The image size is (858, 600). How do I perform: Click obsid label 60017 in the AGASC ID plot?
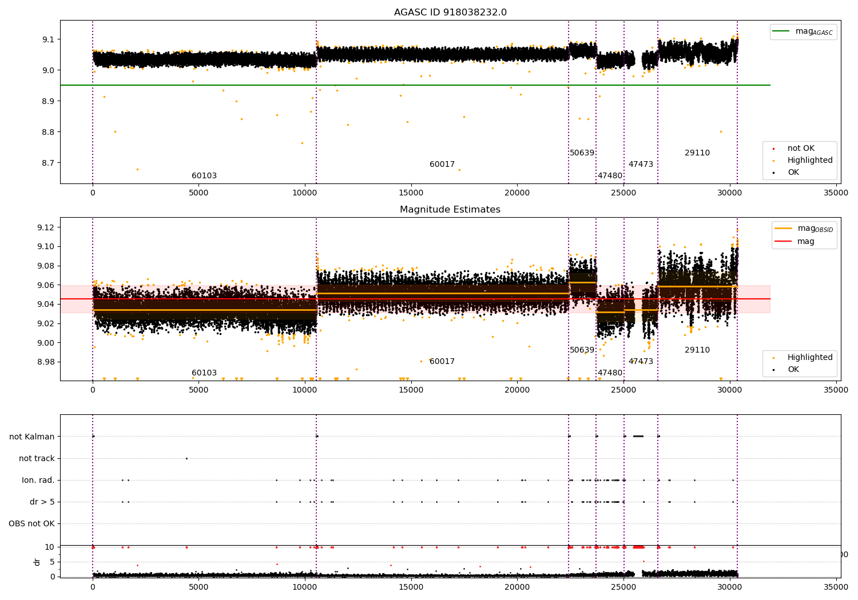[442, 165]
